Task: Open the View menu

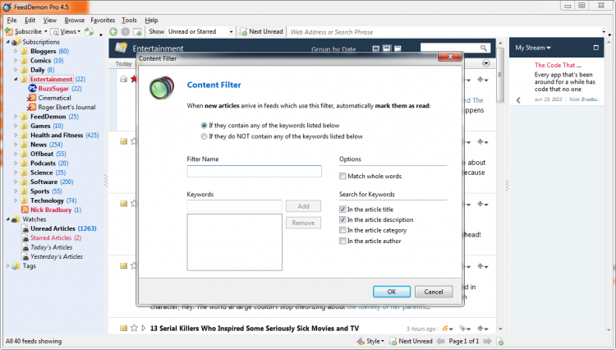Action: tap(49, 20)
